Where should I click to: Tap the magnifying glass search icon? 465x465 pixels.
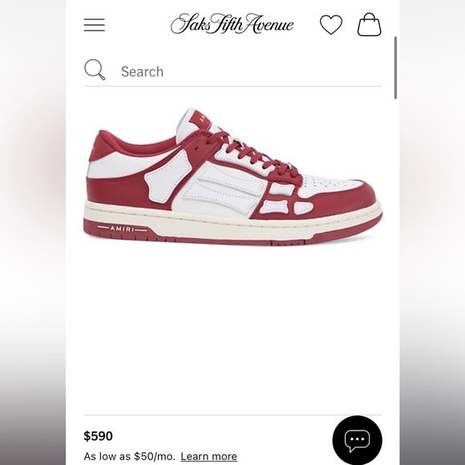tap(95, 70)
